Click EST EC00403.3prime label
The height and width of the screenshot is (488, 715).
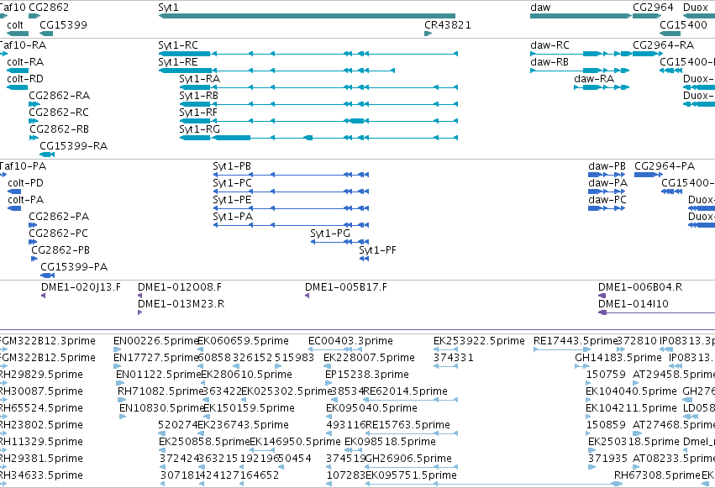click(350, 341)
